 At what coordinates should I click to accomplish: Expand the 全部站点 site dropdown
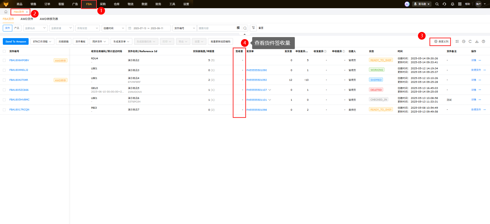click(36, 28)
